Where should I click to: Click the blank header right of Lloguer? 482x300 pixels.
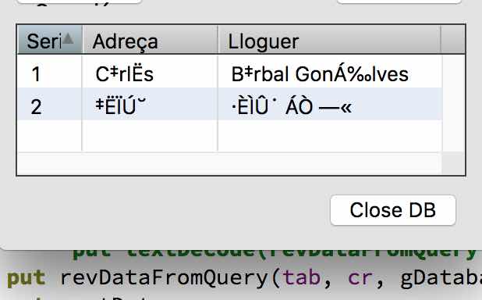453,40
